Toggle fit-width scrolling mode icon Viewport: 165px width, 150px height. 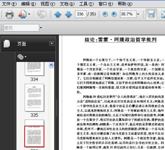pos(151,14)
